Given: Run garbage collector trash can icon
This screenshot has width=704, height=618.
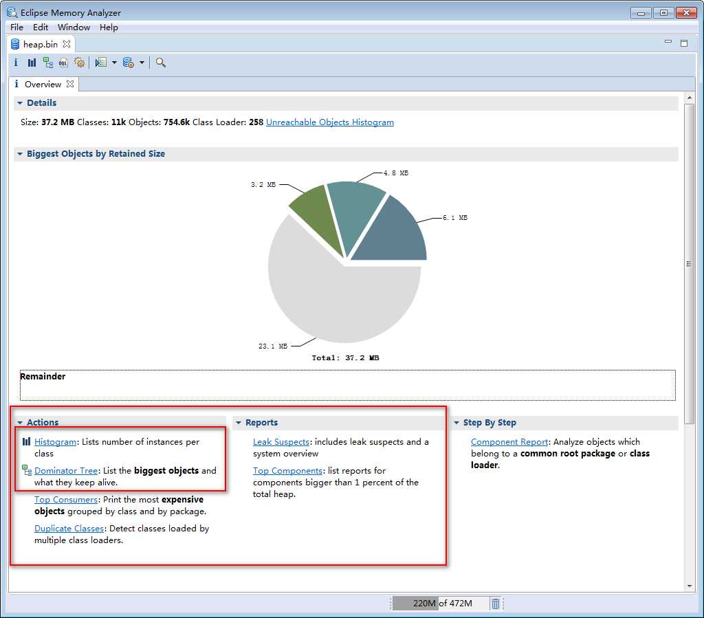Looking at the screenshot, I should [495, 603].
